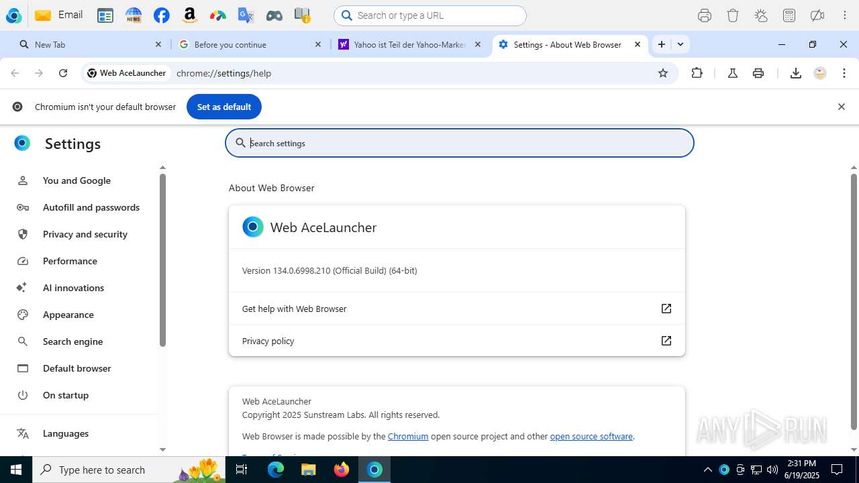Click the Set as default button
Viewport: 859px width, 483px height.
click(x=224, y=107)
